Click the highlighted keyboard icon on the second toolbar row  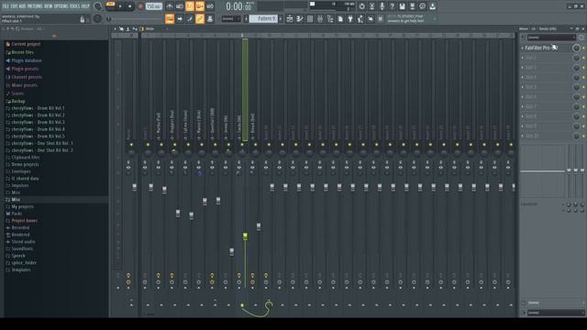pos(170,18)
